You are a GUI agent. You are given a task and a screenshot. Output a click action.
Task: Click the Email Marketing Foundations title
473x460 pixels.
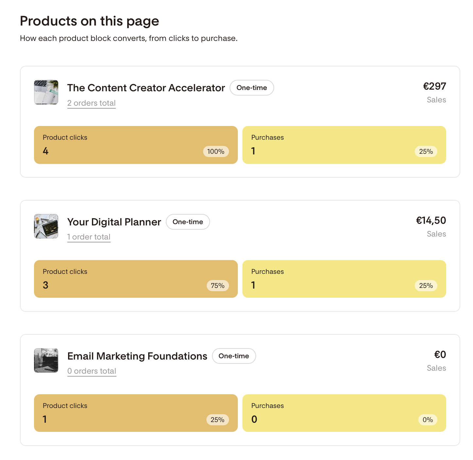pyautogui.click(x=137, y=356)
